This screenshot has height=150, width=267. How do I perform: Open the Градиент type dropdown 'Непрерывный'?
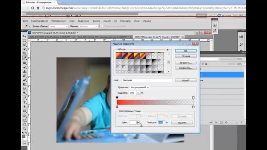[x=139, y=87]
